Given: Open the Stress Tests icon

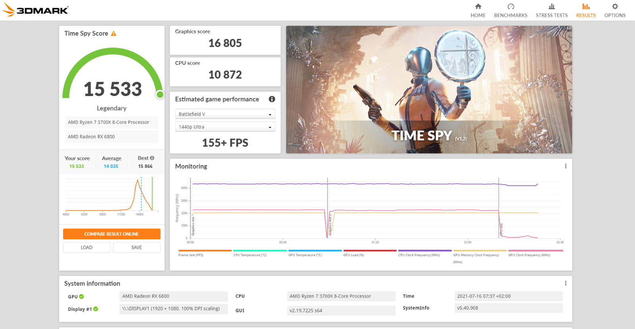Looking at the screenshot, I should [552, 6].
